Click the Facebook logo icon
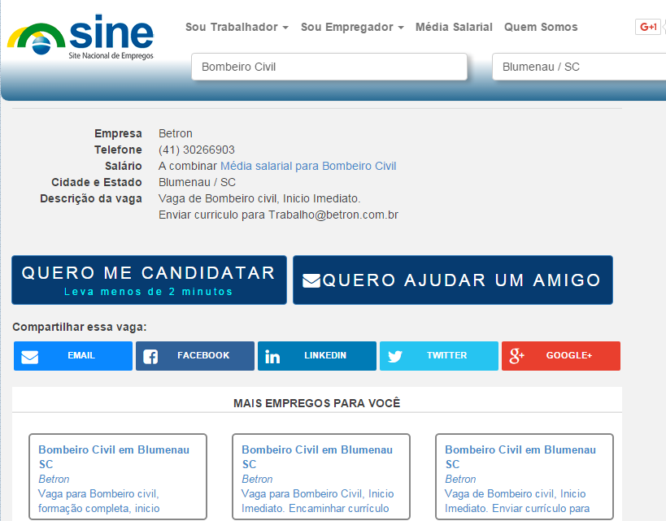 point(150,357)
